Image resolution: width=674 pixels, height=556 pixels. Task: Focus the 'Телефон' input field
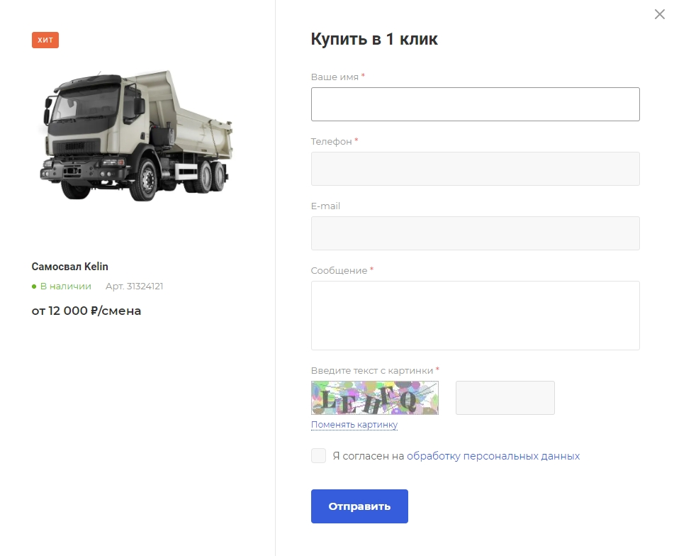coord(475,169)
